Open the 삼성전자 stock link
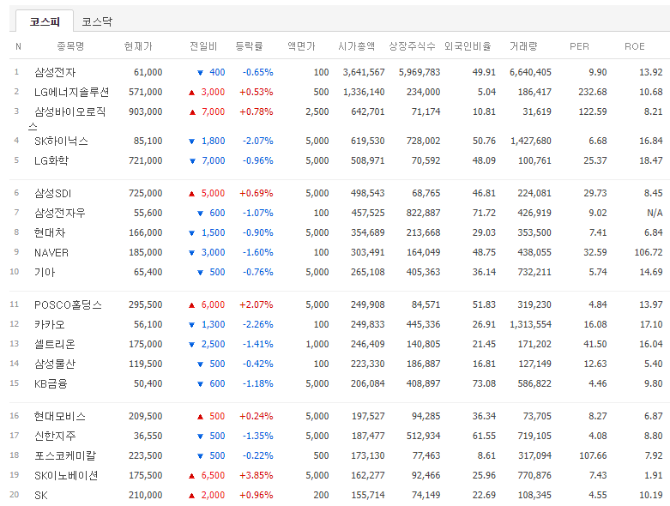The height and width of the screenshot is (506, 670). (x=55, y=72)
